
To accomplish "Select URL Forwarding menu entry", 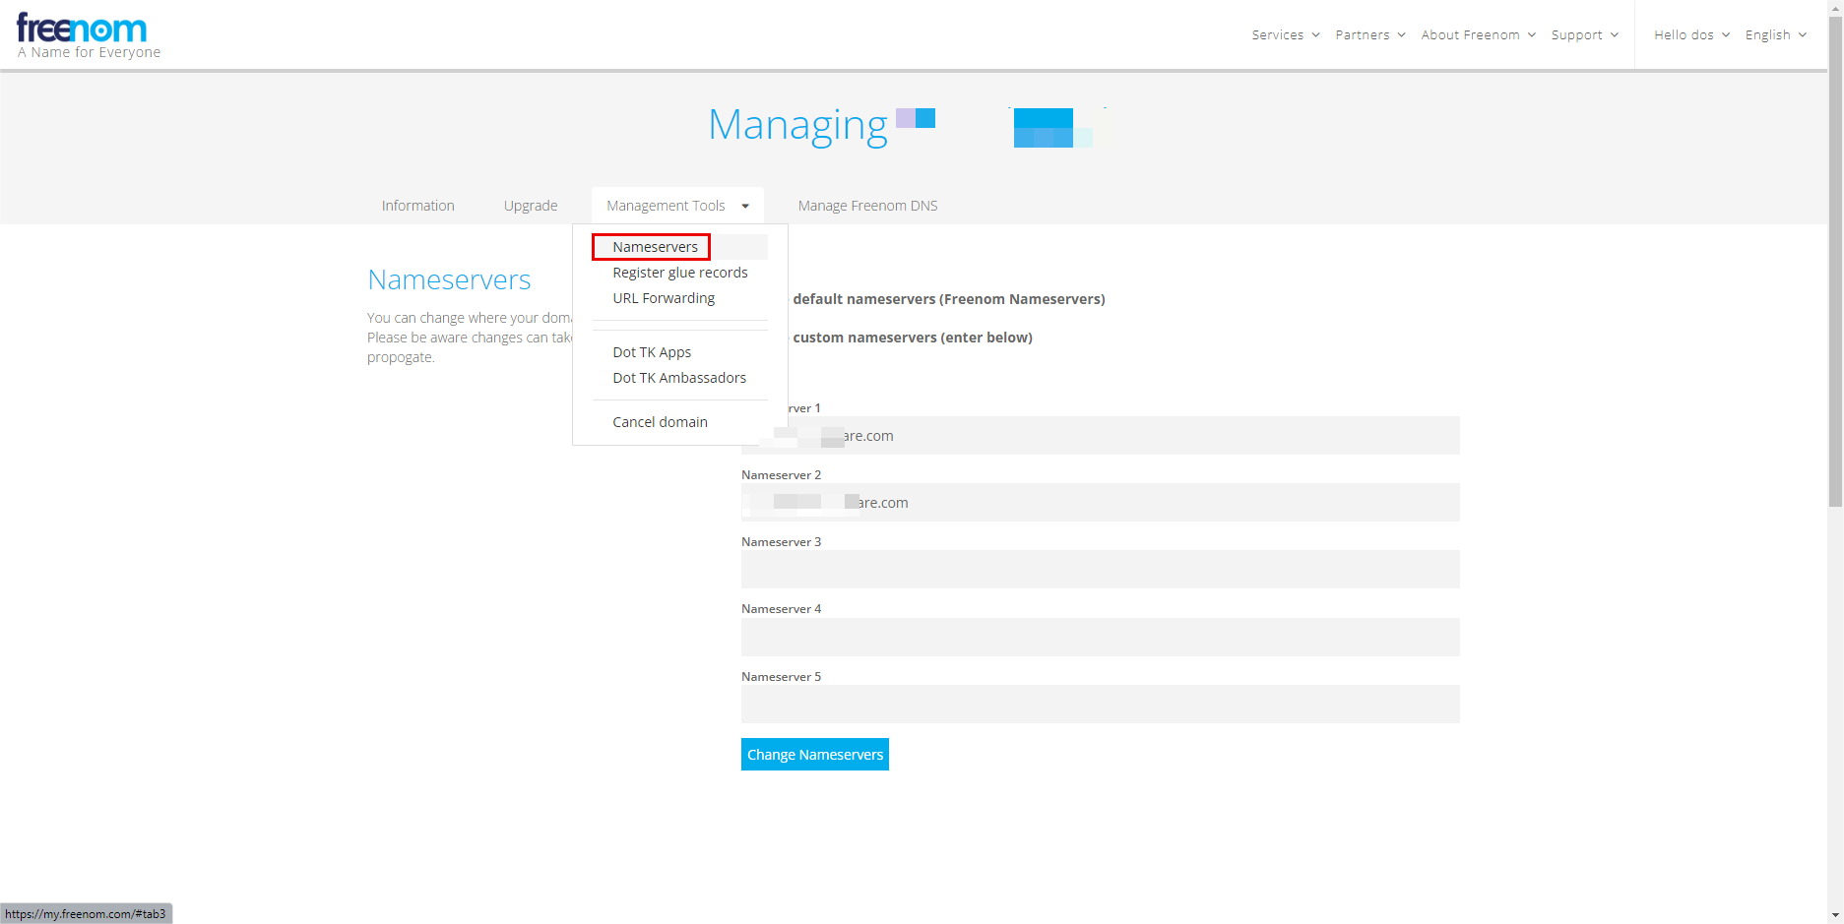I will click(664, 298).
